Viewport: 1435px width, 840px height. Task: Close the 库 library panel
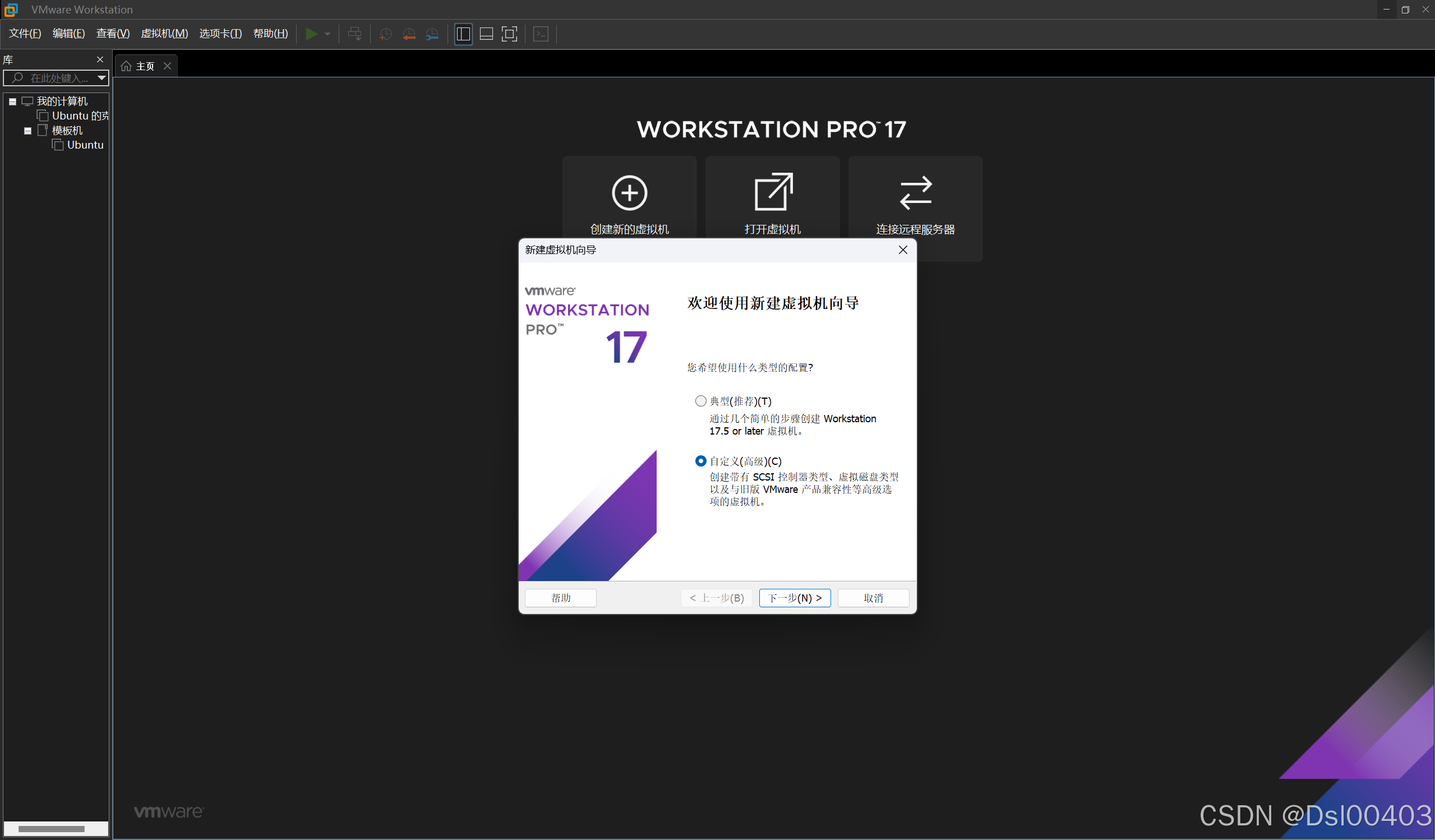click(100, 59)
